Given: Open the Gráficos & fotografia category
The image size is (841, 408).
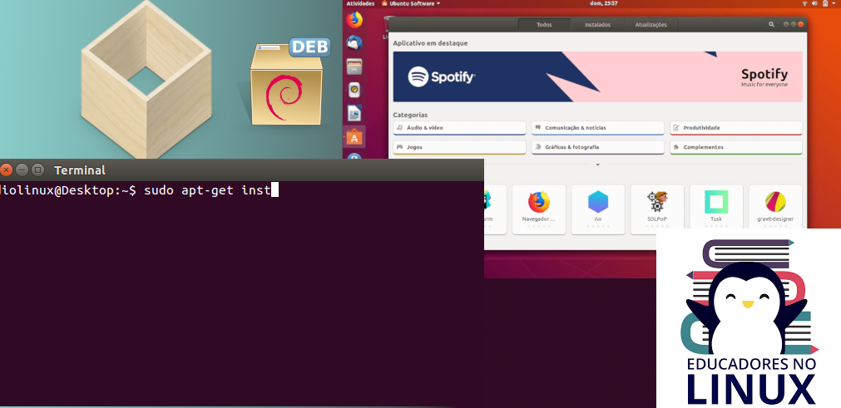Looking at the screenshot, I should tap(597, 147).
